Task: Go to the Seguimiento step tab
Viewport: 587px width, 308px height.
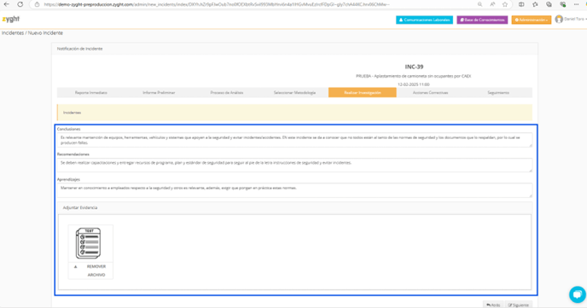Action: coord(498,92)
